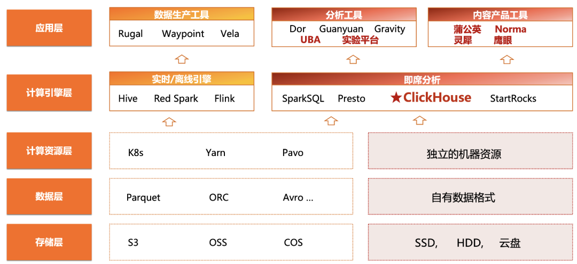Click the up arrow beneath ClickHouse
The width and height of the screenshot is (577, 264).
(419, 120)
